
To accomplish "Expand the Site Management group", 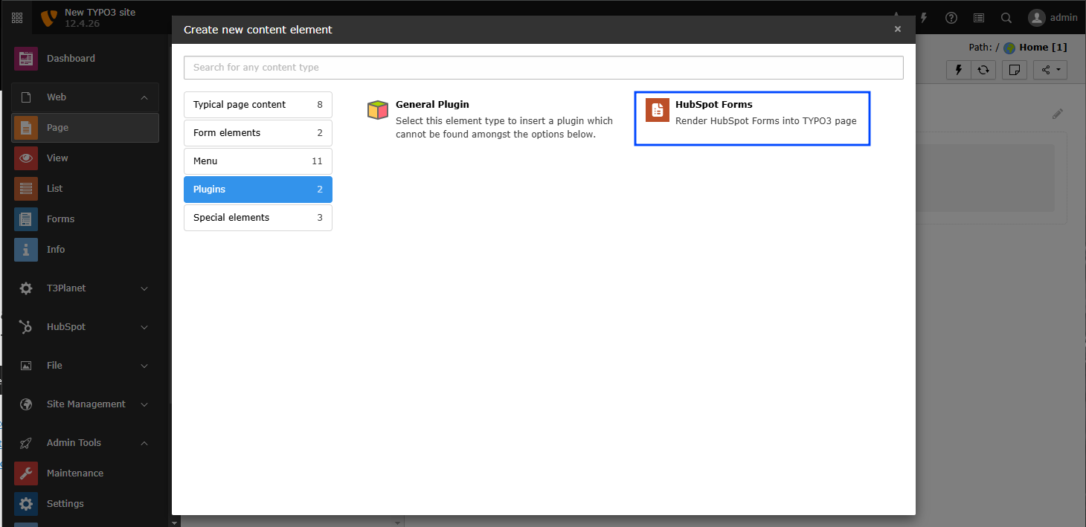I will tap(85, 404).
